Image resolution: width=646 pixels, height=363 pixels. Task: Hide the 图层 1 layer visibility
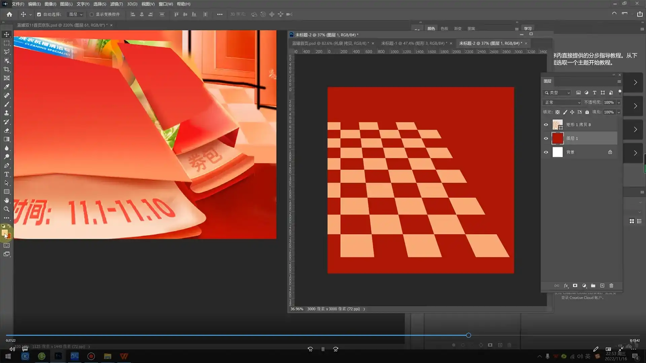tap(546, 138)
